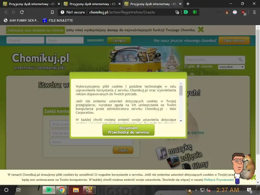The width and height of the screenshot is (260, 195).
Task: Reload the Chomikuj registration page
Action: point(22,12)
